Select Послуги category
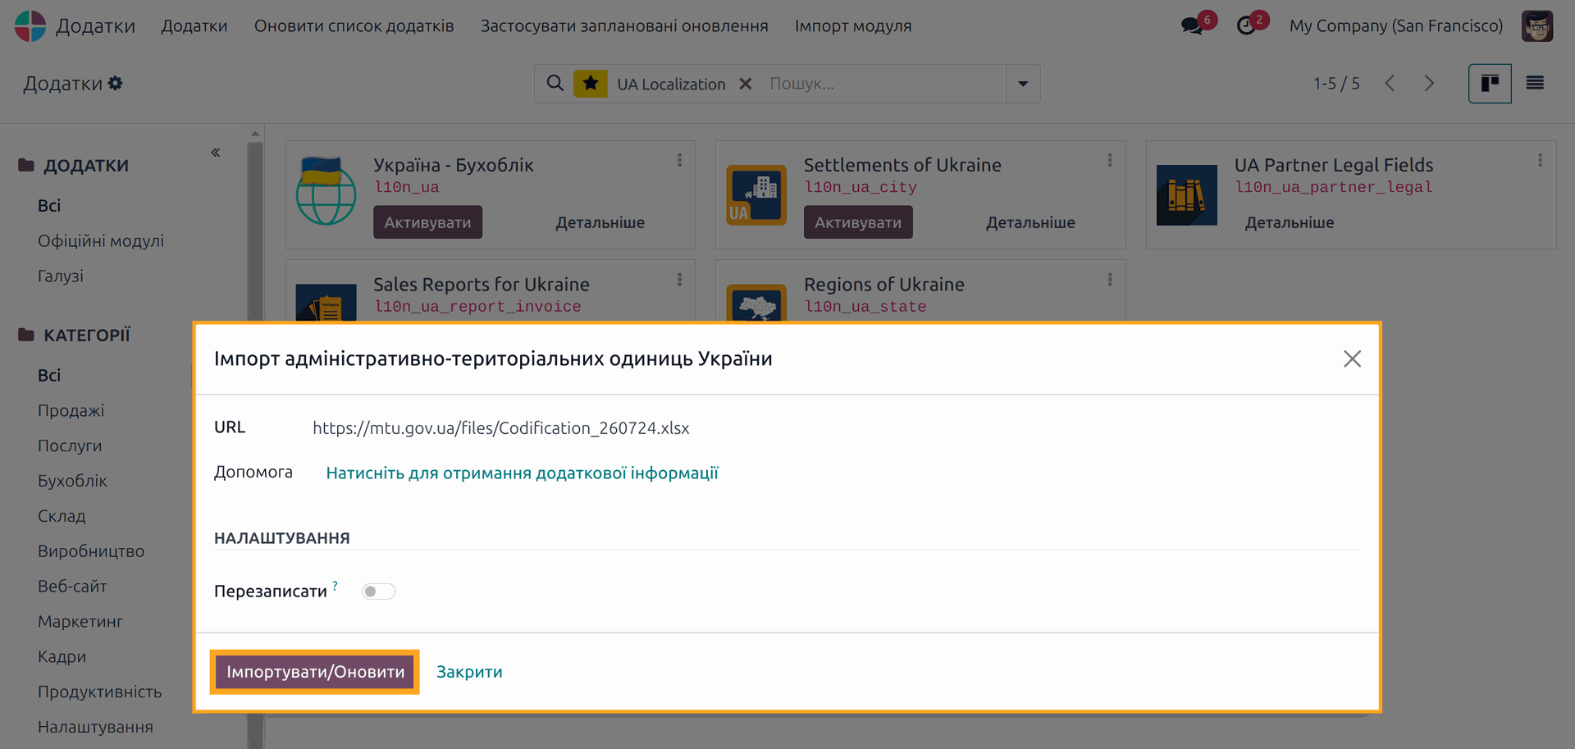1575x749 pixels. point(70,445)
